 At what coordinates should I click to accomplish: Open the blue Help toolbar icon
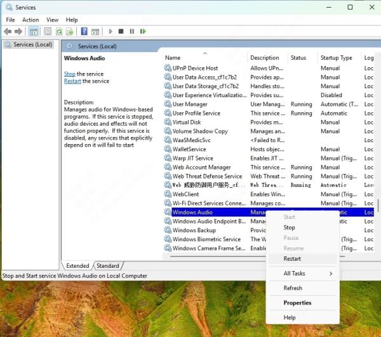tap(84, 31)
